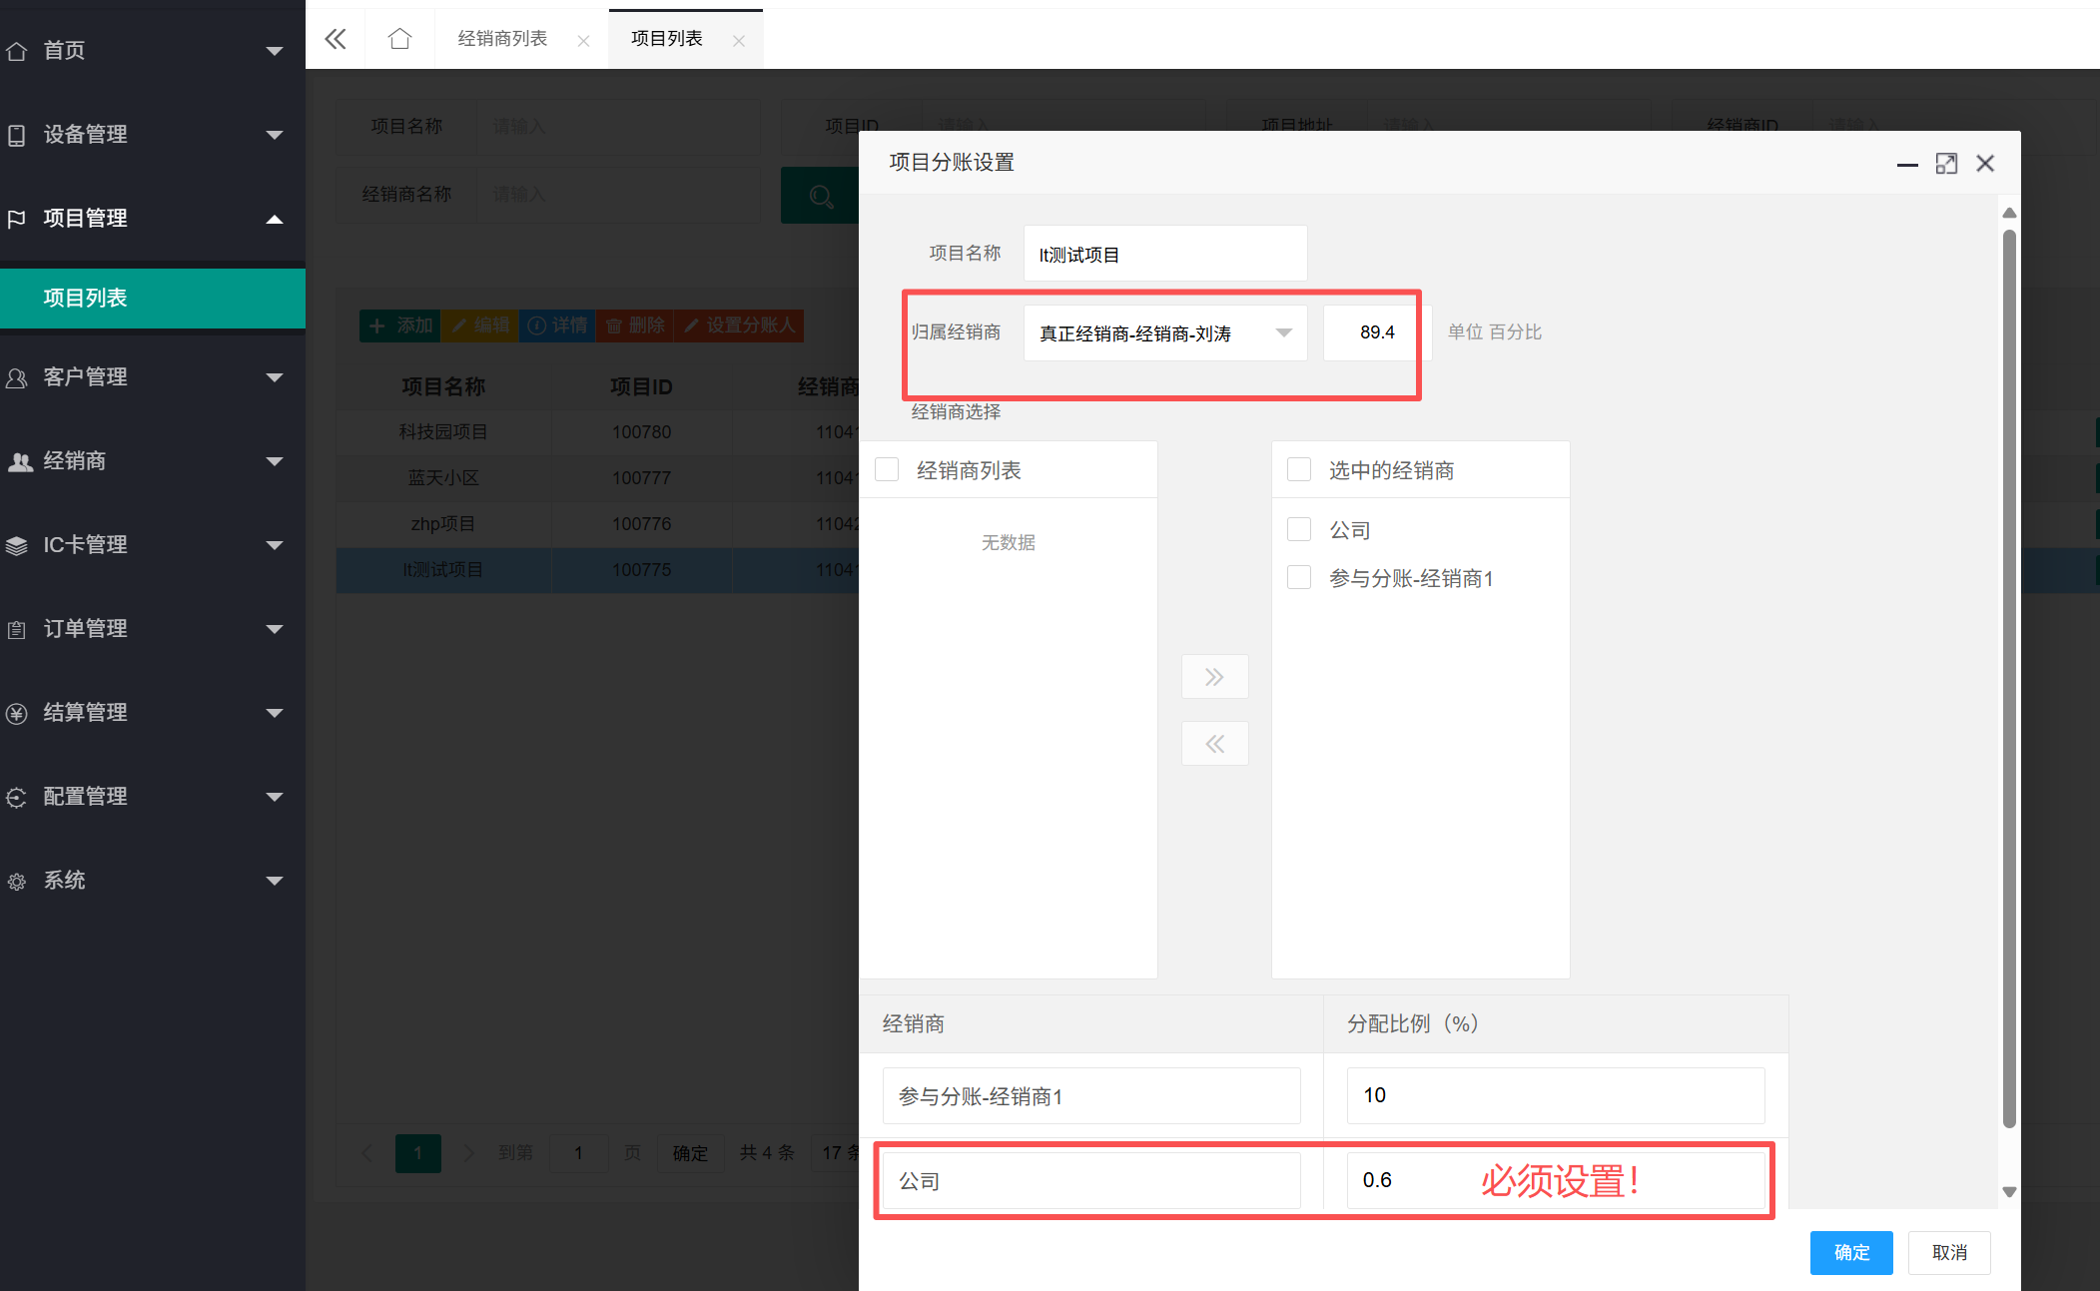Click blue 确定 button in dialog
The height and width of the screenshot is (1291, 2100).
click(x=1851, y=1252)
